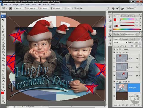Open the Filter menu
The width and height of the screenshot is (143, 108).
(34, 4)
